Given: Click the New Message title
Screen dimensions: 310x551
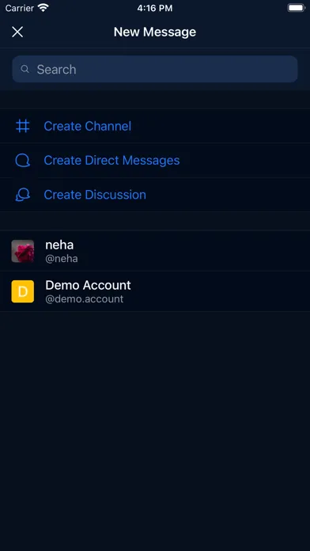Looking at the screenshot, I should coord(155,32).
